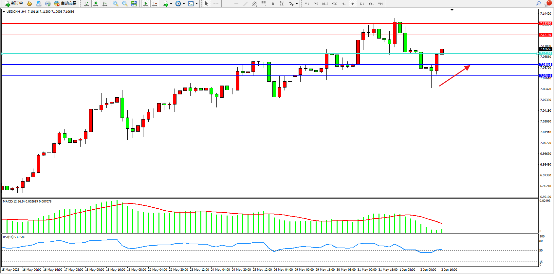The height and width of the screenshot is (274, 554).
Task: Open the notifications chat bubble with badge
Action: pos(547,4)
